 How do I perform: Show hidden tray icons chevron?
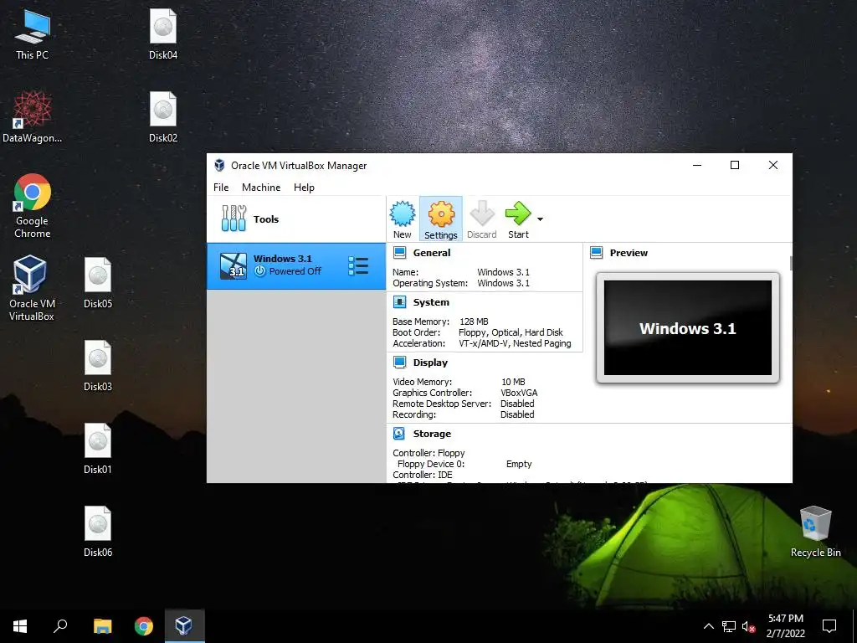coord(708,626)
